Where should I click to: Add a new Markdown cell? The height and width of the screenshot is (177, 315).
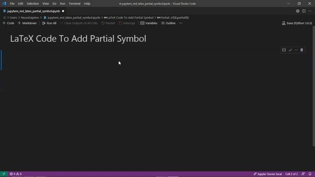point(27,23)
